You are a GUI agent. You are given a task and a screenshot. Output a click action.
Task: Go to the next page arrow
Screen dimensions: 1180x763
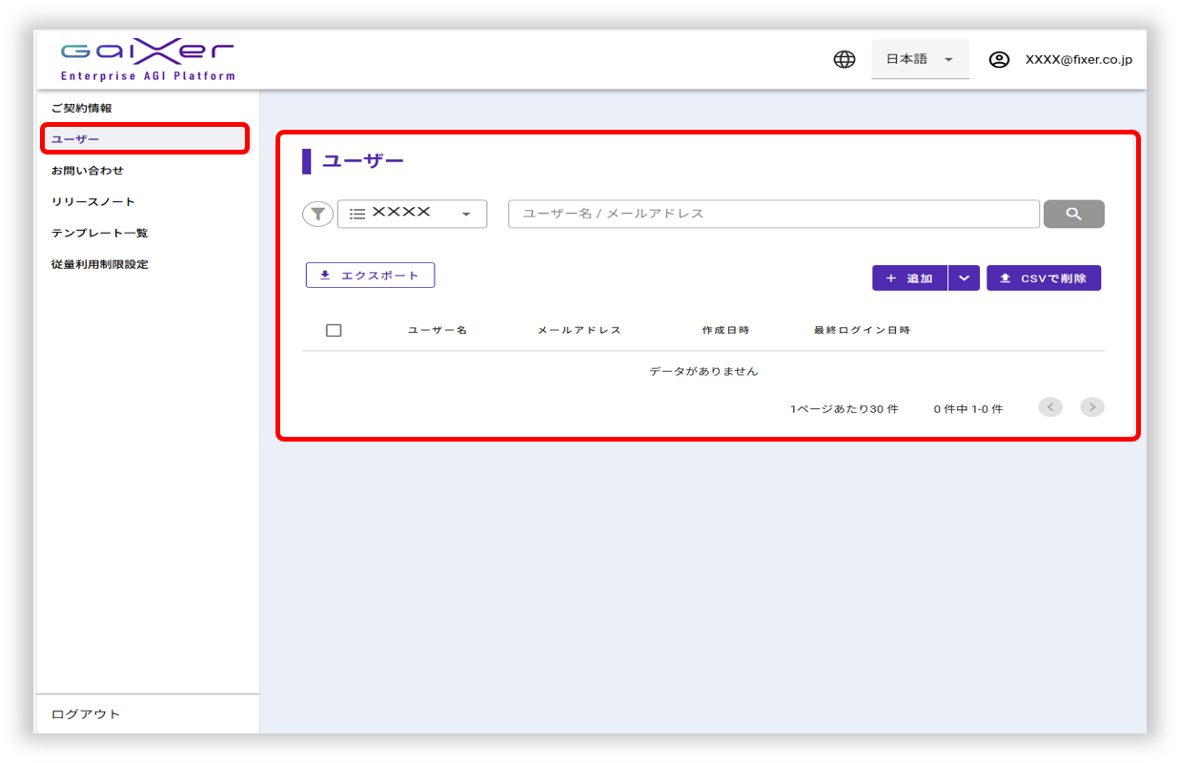(1091, 407)
